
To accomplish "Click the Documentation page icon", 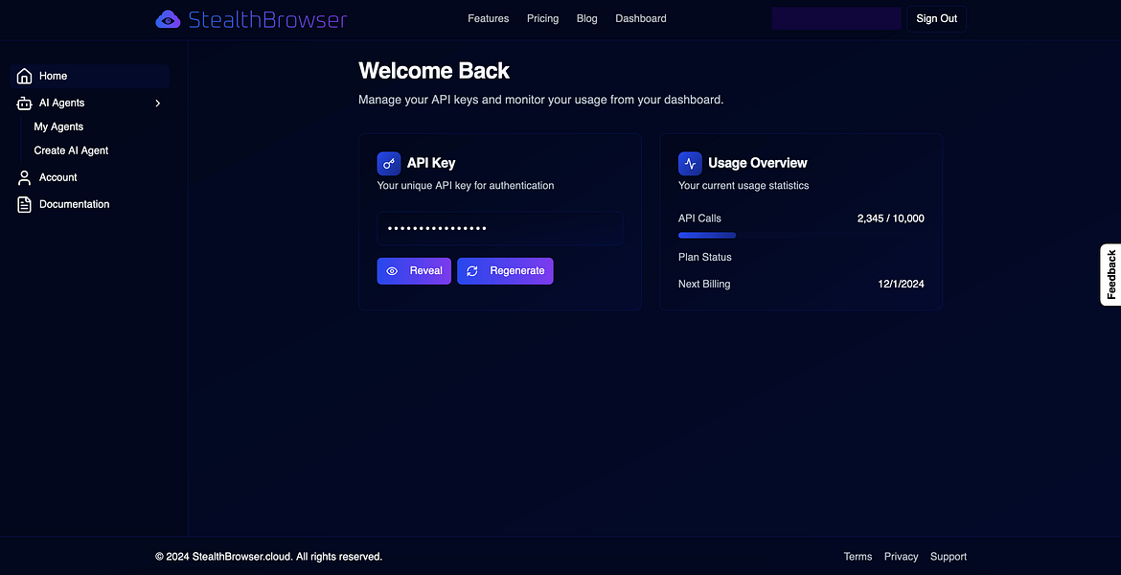I will coord(24,204).
